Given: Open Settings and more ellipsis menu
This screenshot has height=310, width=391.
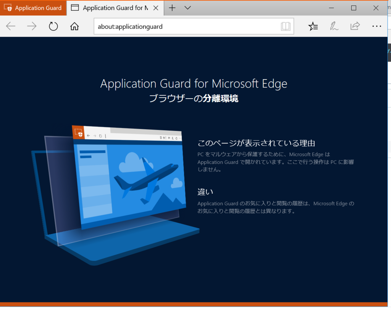Looking at the screenshot, I should (x=376, y=26).
